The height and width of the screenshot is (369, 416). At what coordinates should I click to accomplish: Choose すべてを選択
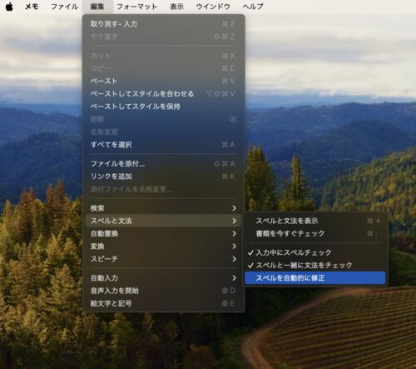[x=163, y=145]
